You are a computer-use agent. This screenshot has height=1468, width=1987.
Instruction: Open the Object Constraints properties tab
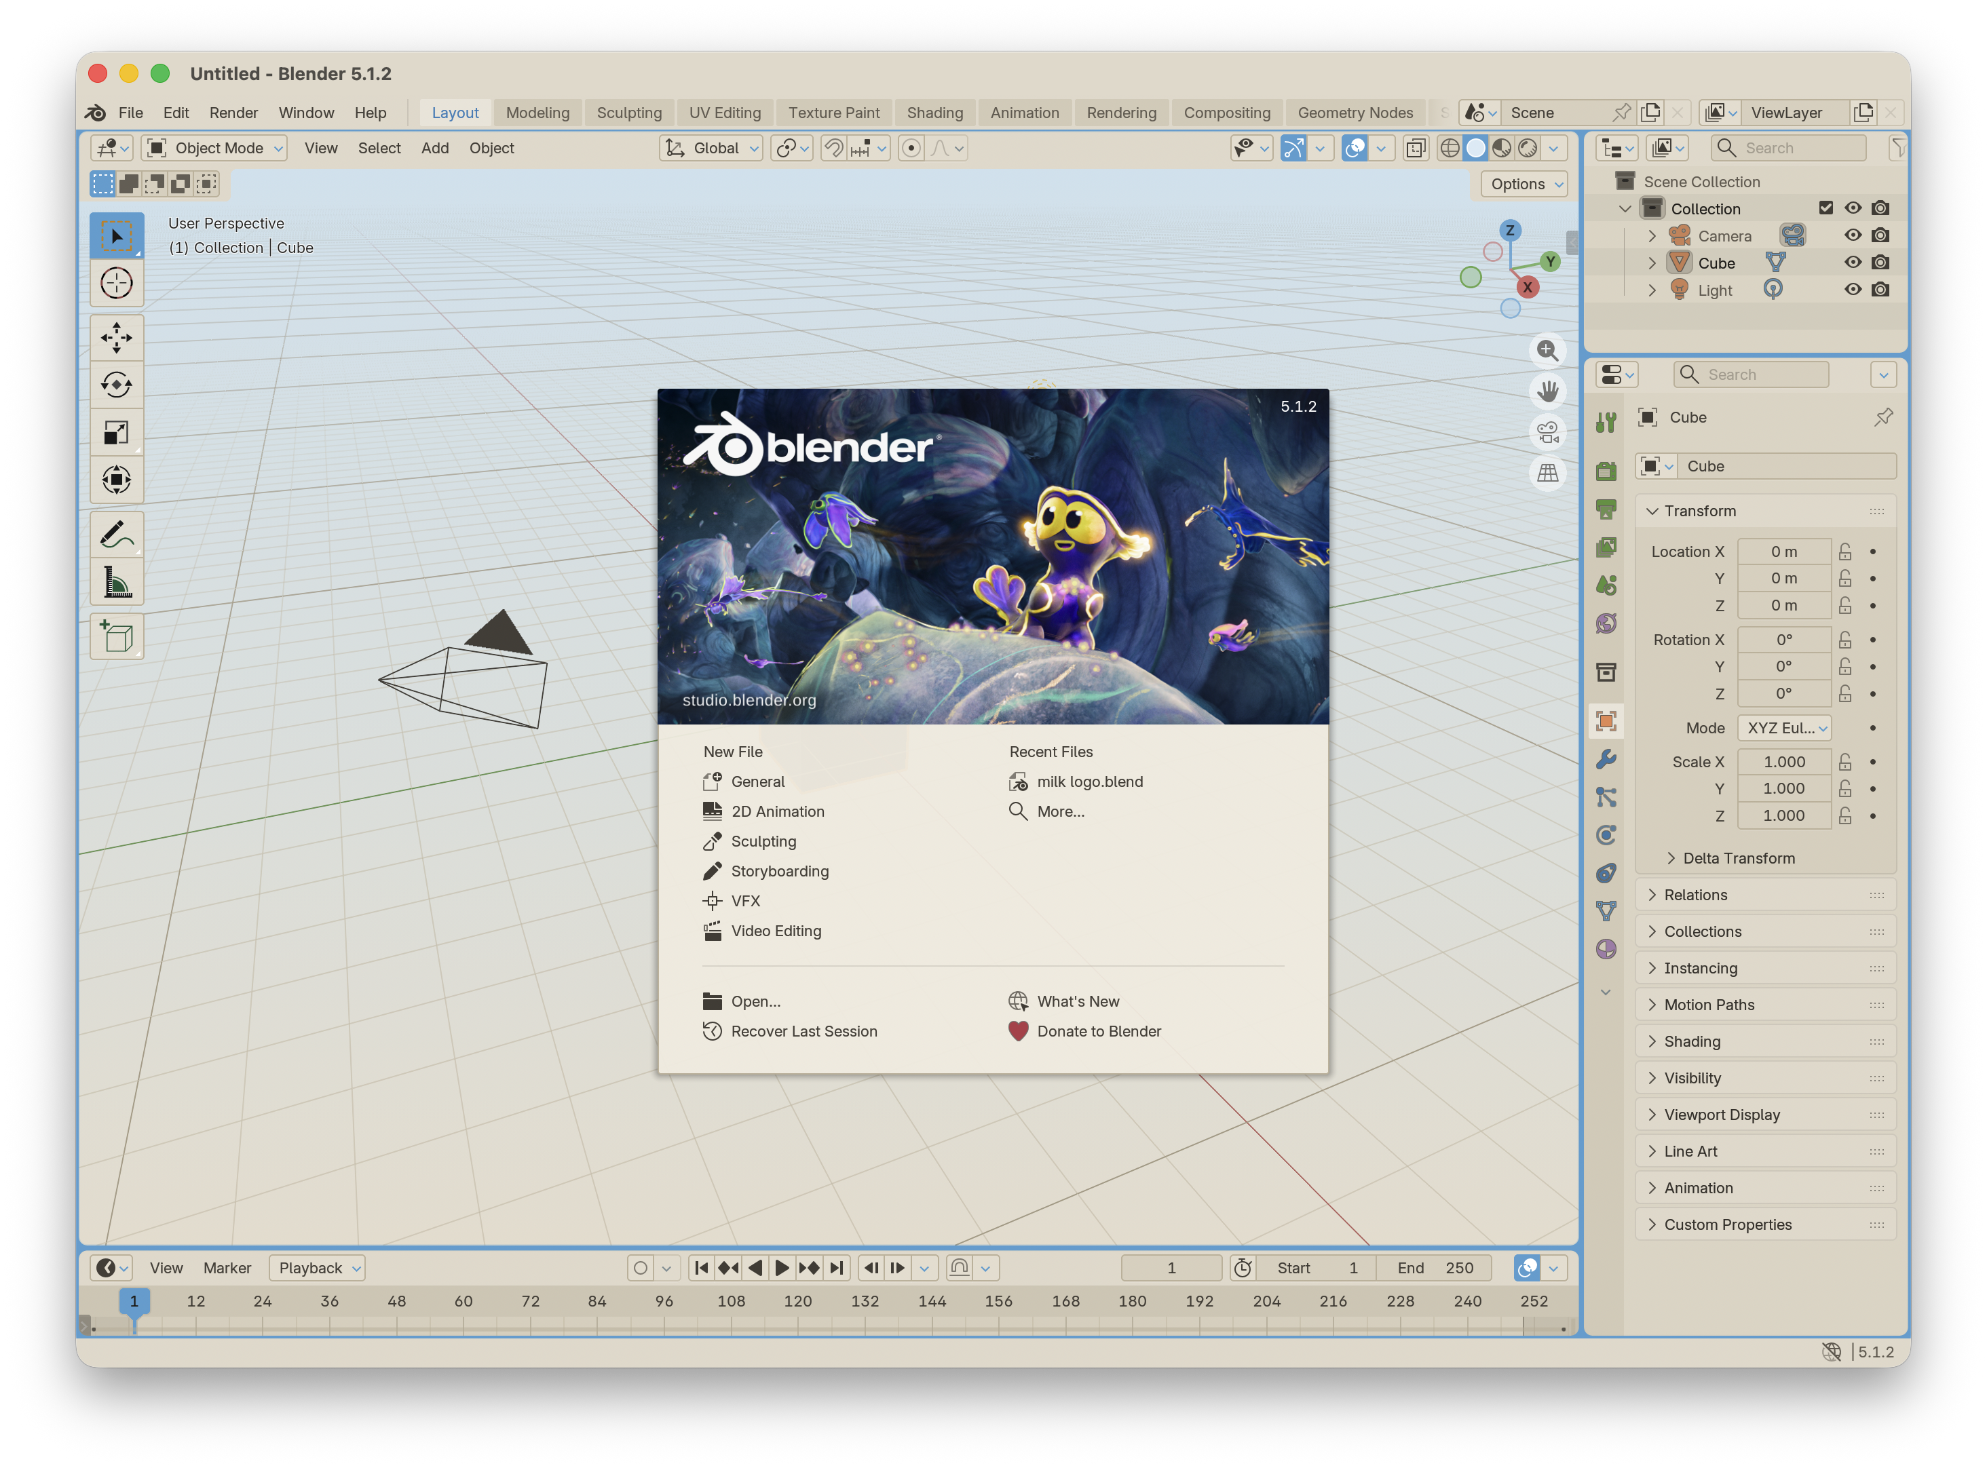[1606, 874]
